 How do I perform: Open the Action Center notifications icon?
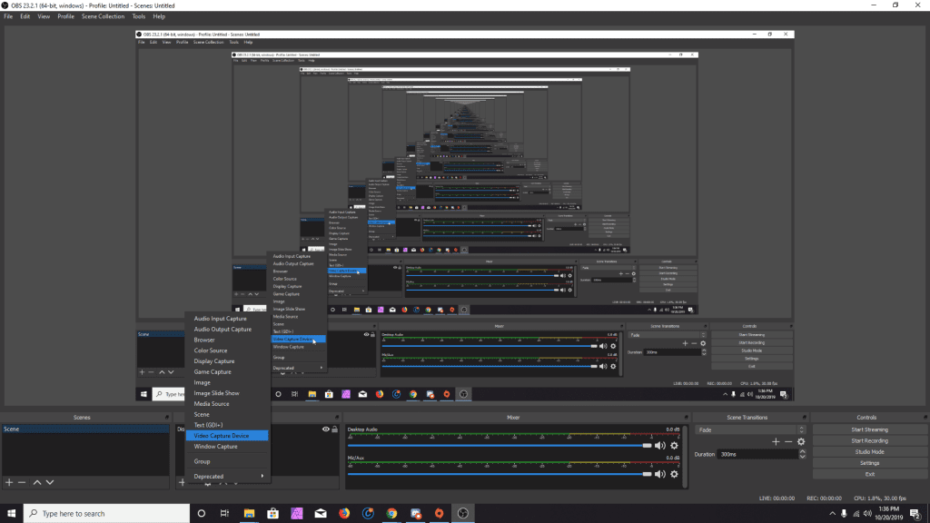coord(915,513)
